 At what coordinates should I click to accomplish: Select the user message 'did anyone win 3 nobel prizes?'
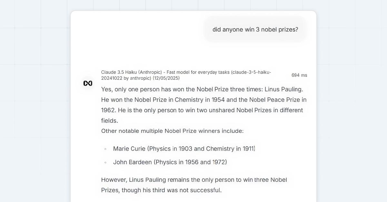coord(255,30)
